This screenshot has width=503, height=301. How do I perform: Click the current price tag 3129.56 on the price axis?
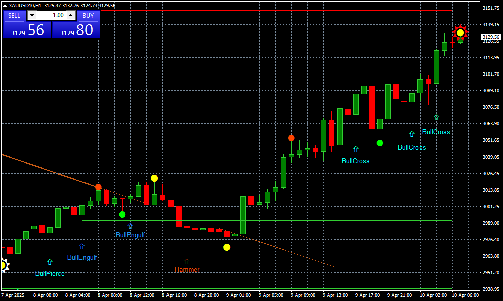(x=490, y=37)
